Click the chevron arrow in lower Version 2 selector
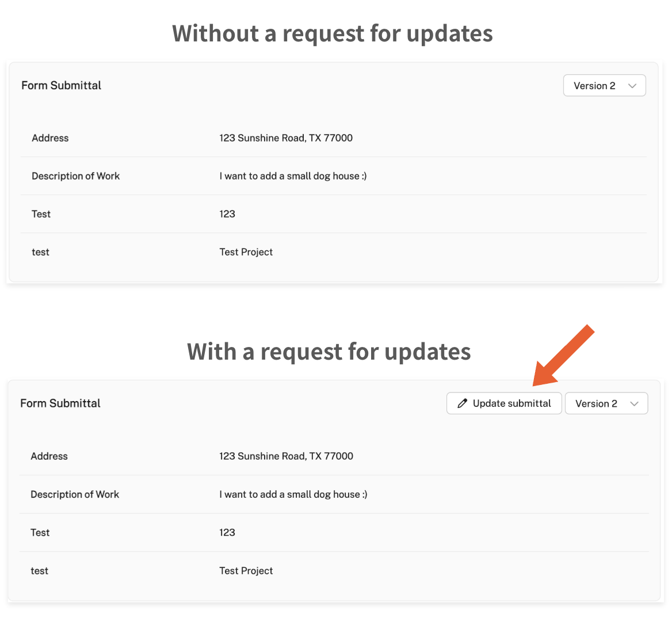Image resolution: width=672 pixels, height=618 pixels. tap(634, 403)
